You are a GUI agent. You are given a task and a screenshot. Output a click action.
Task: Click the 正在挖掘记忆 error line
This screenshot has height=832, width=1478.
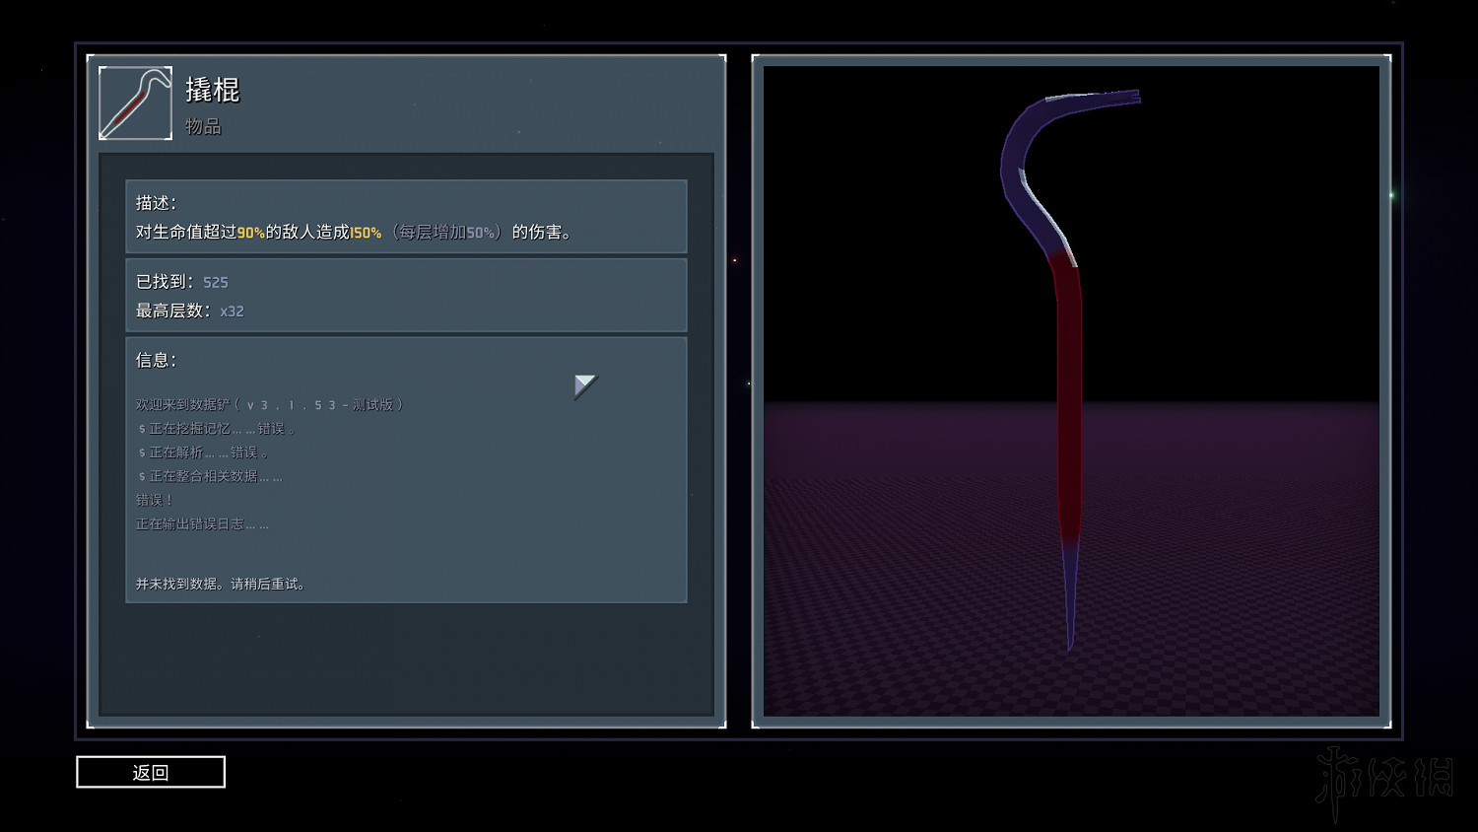point(217,429)
